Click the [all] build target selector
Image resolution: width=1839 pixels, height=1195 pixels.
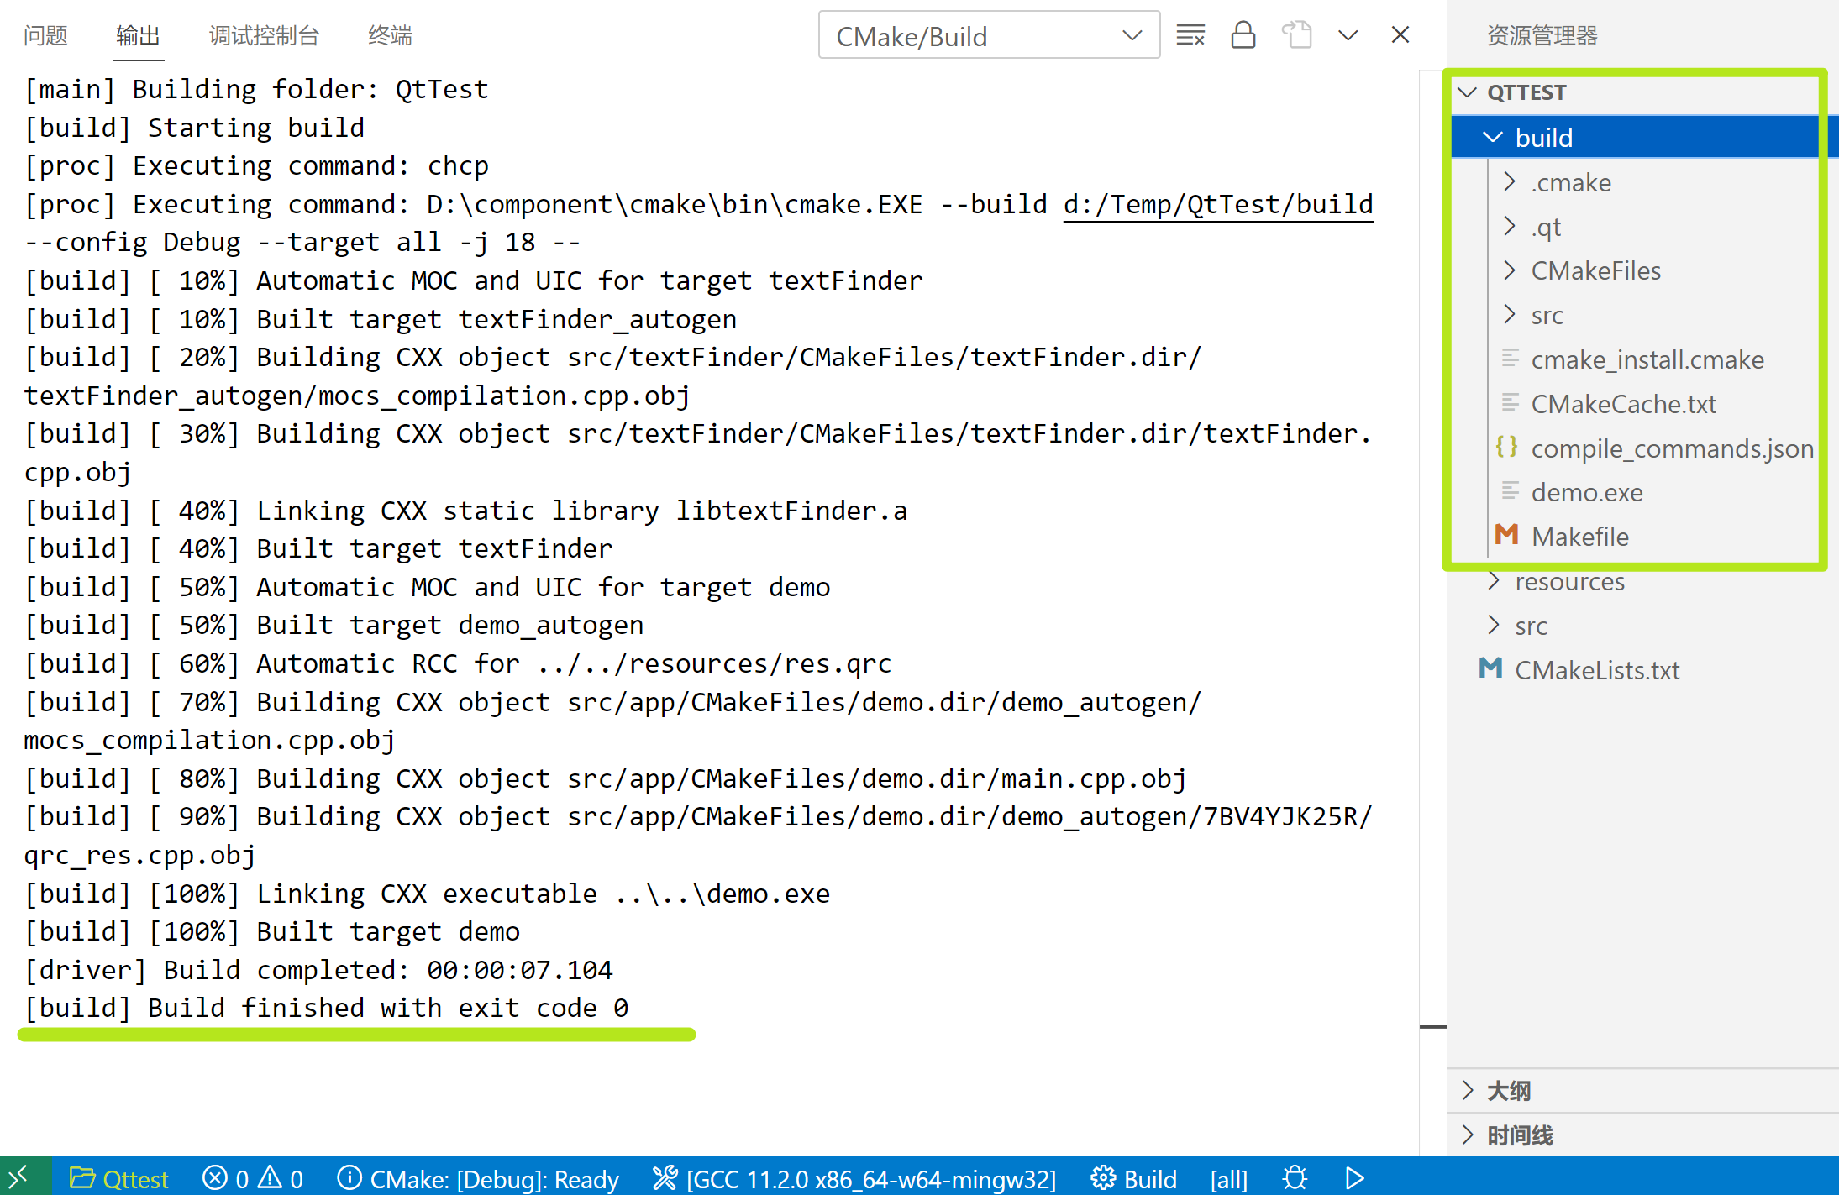click(x=1227, y=1177)
